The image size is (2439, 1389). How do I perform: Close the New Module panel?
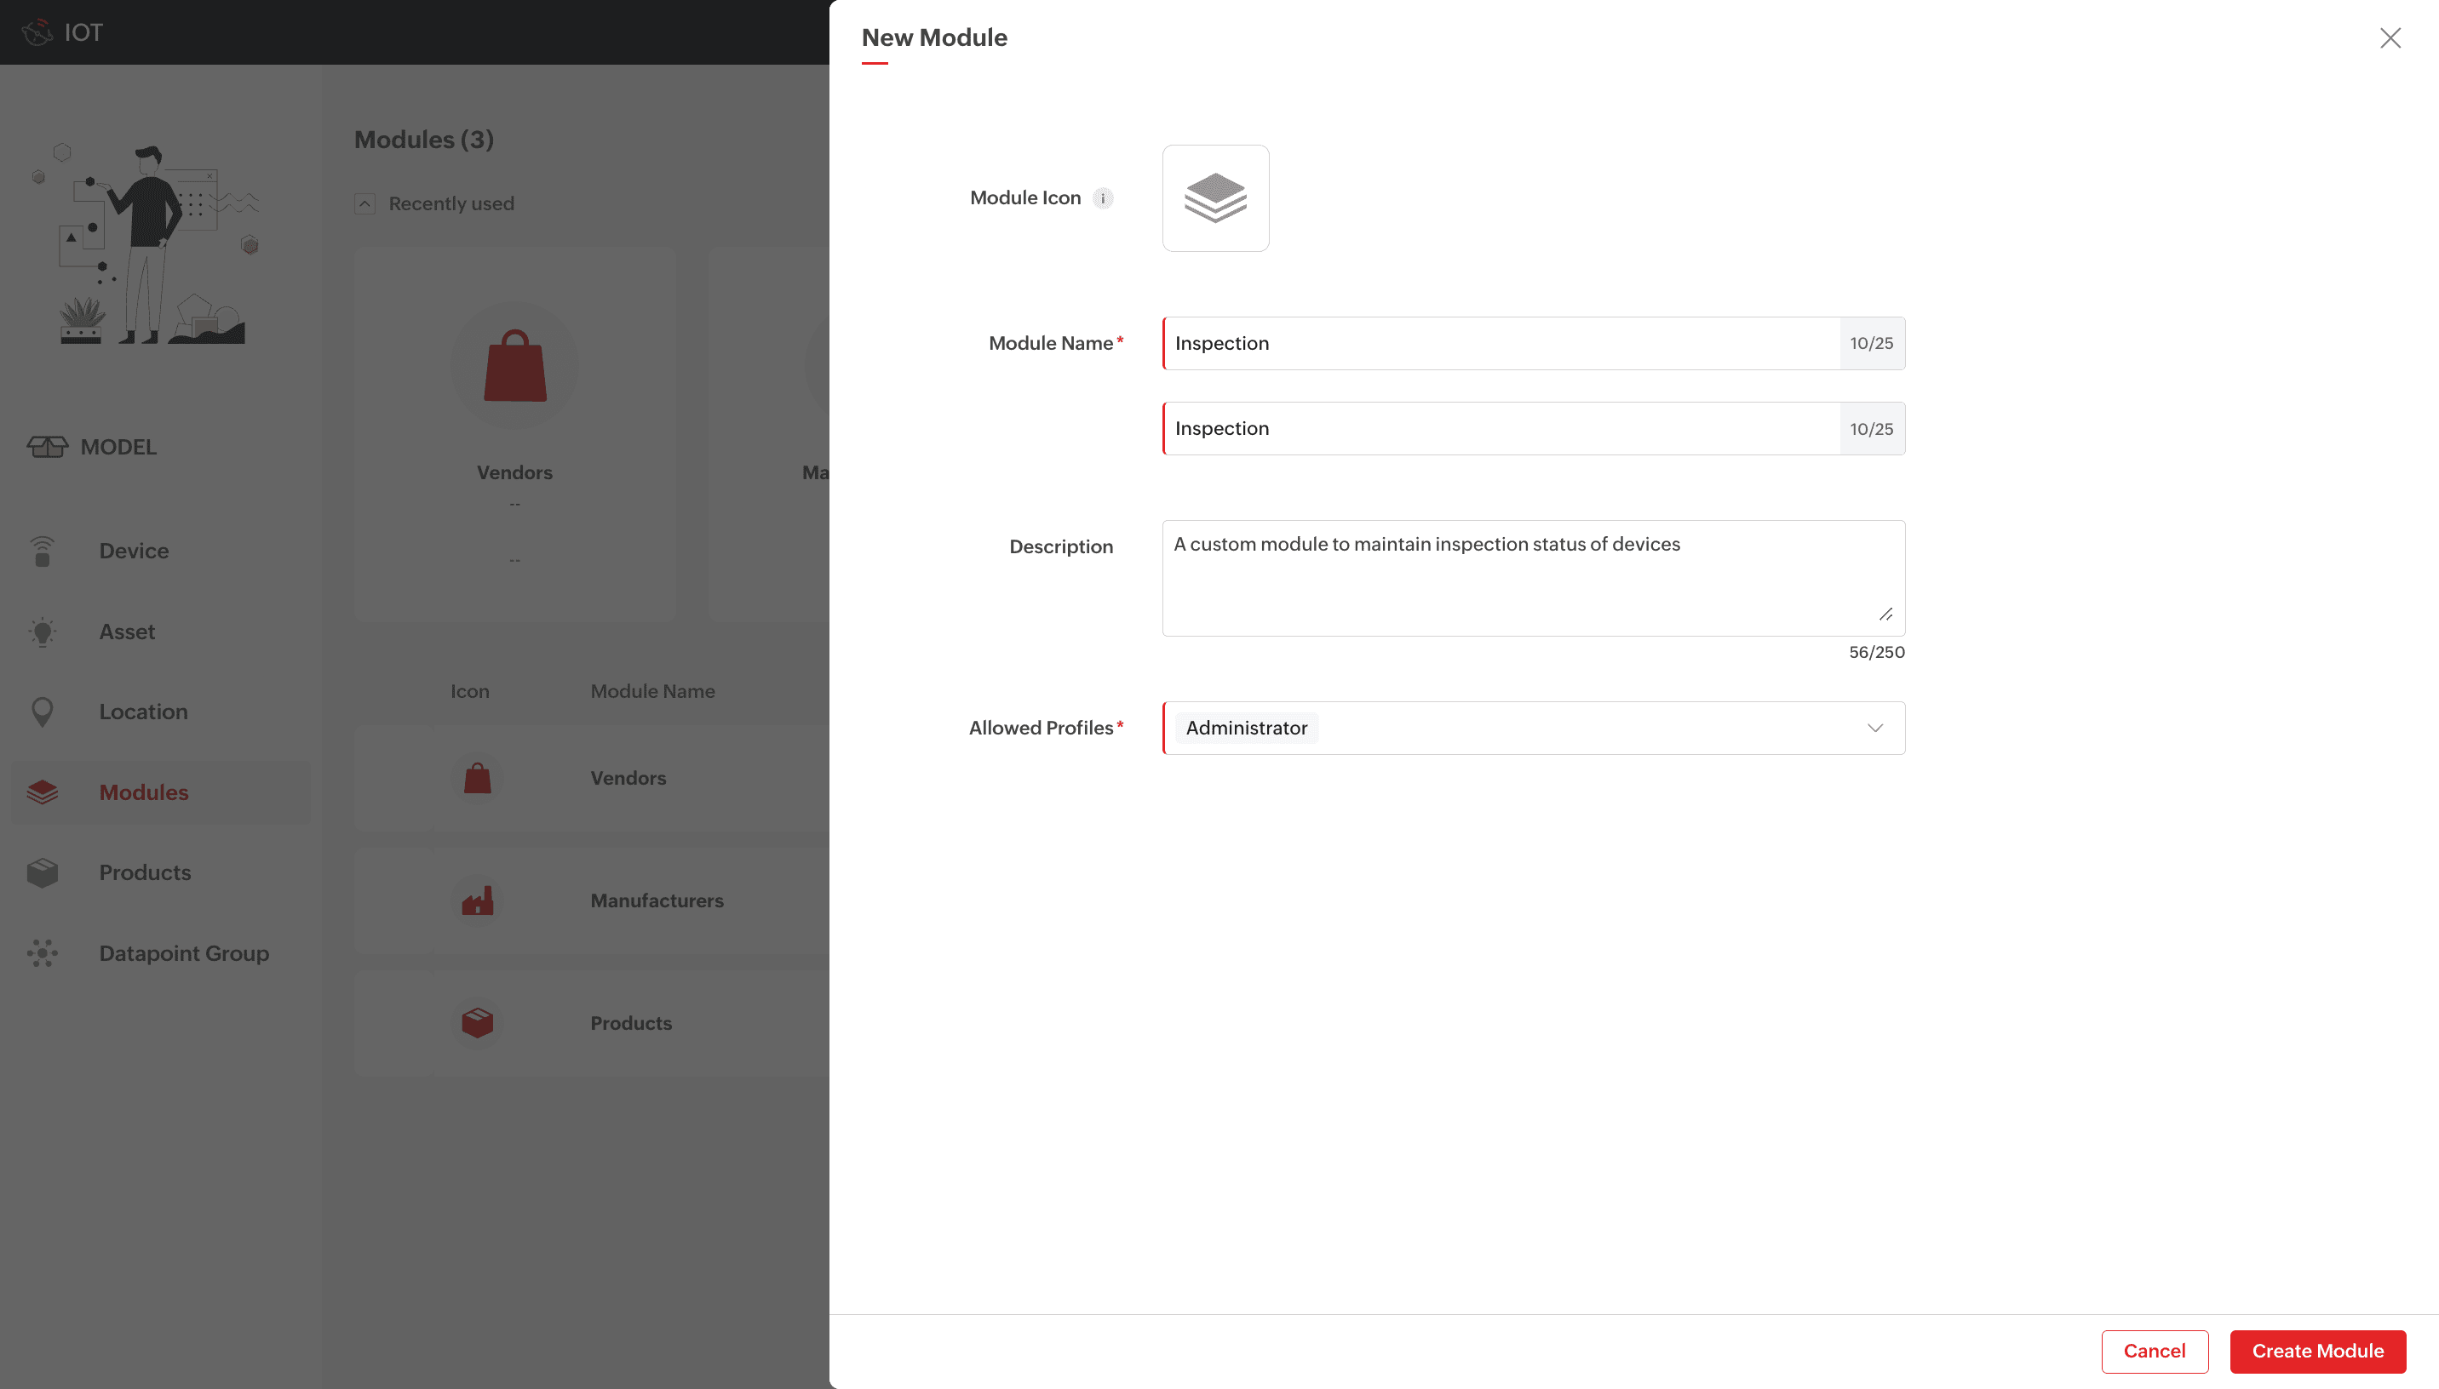pos(2390,38)
